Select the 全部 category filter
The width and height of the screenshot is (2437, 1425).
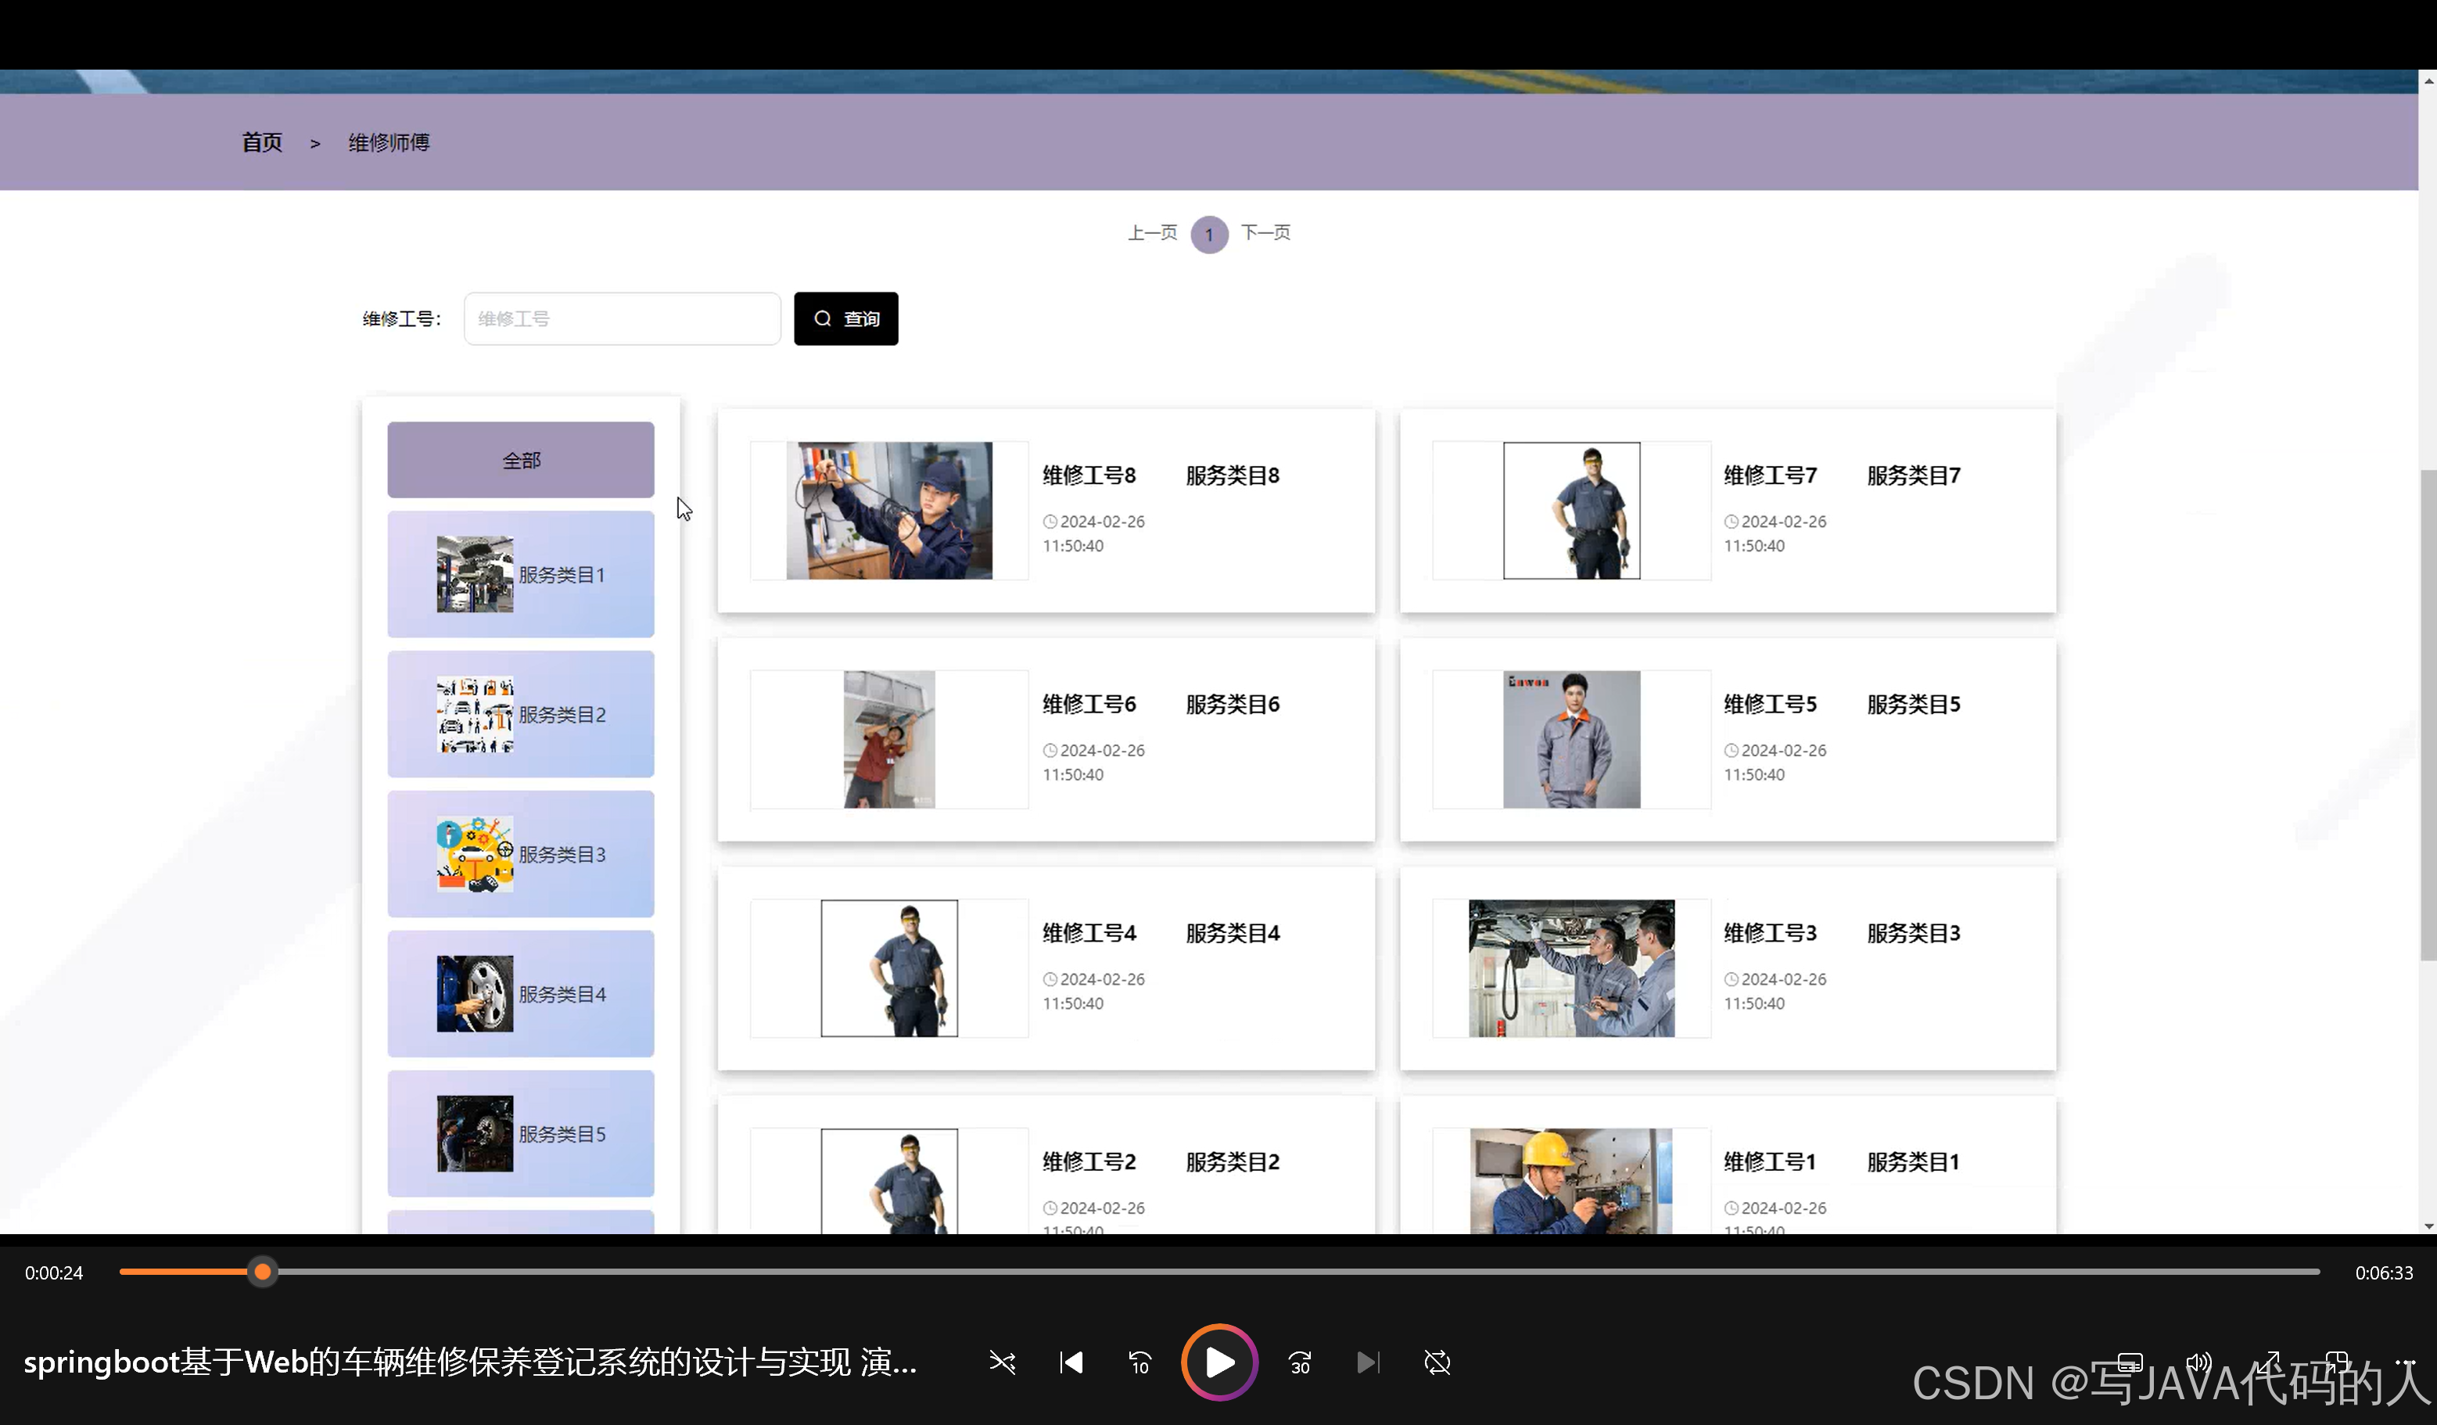521,460
